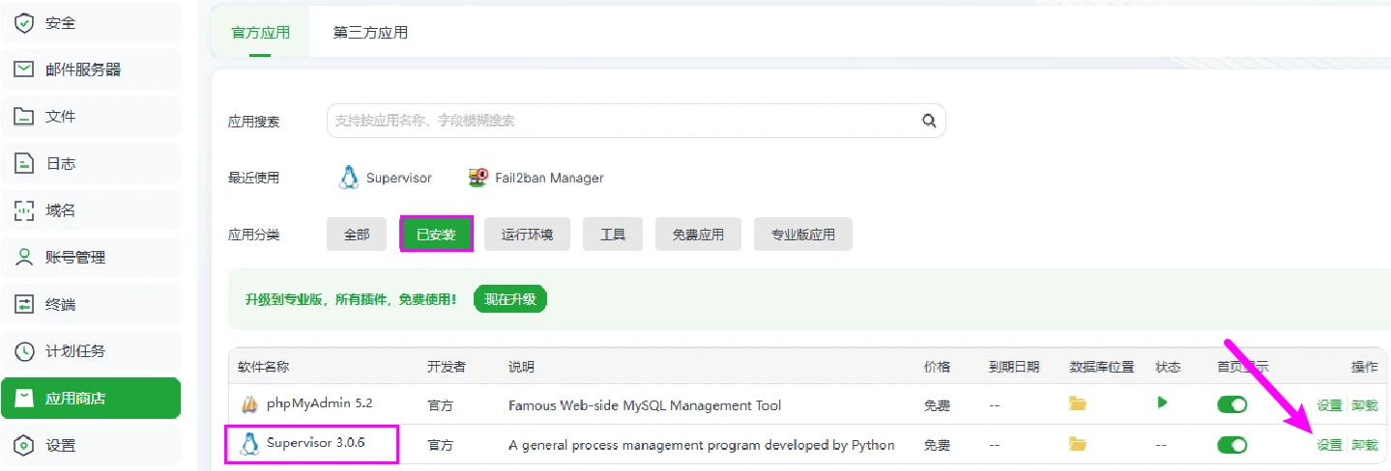The image size is (1391, 471).
Task: Open recently used Fail2ban Manager
Action: pyautogui.click(x=536, y=178)
